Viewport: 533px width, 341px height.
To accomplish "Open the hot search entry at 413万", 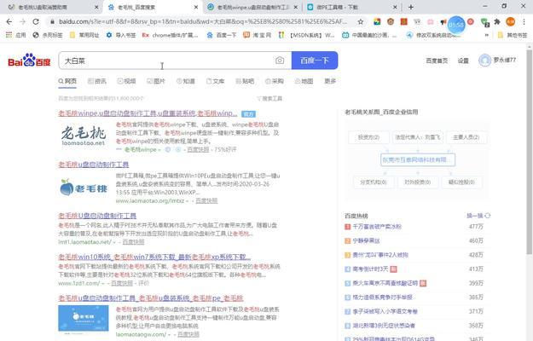I will [x=370, y=269].
